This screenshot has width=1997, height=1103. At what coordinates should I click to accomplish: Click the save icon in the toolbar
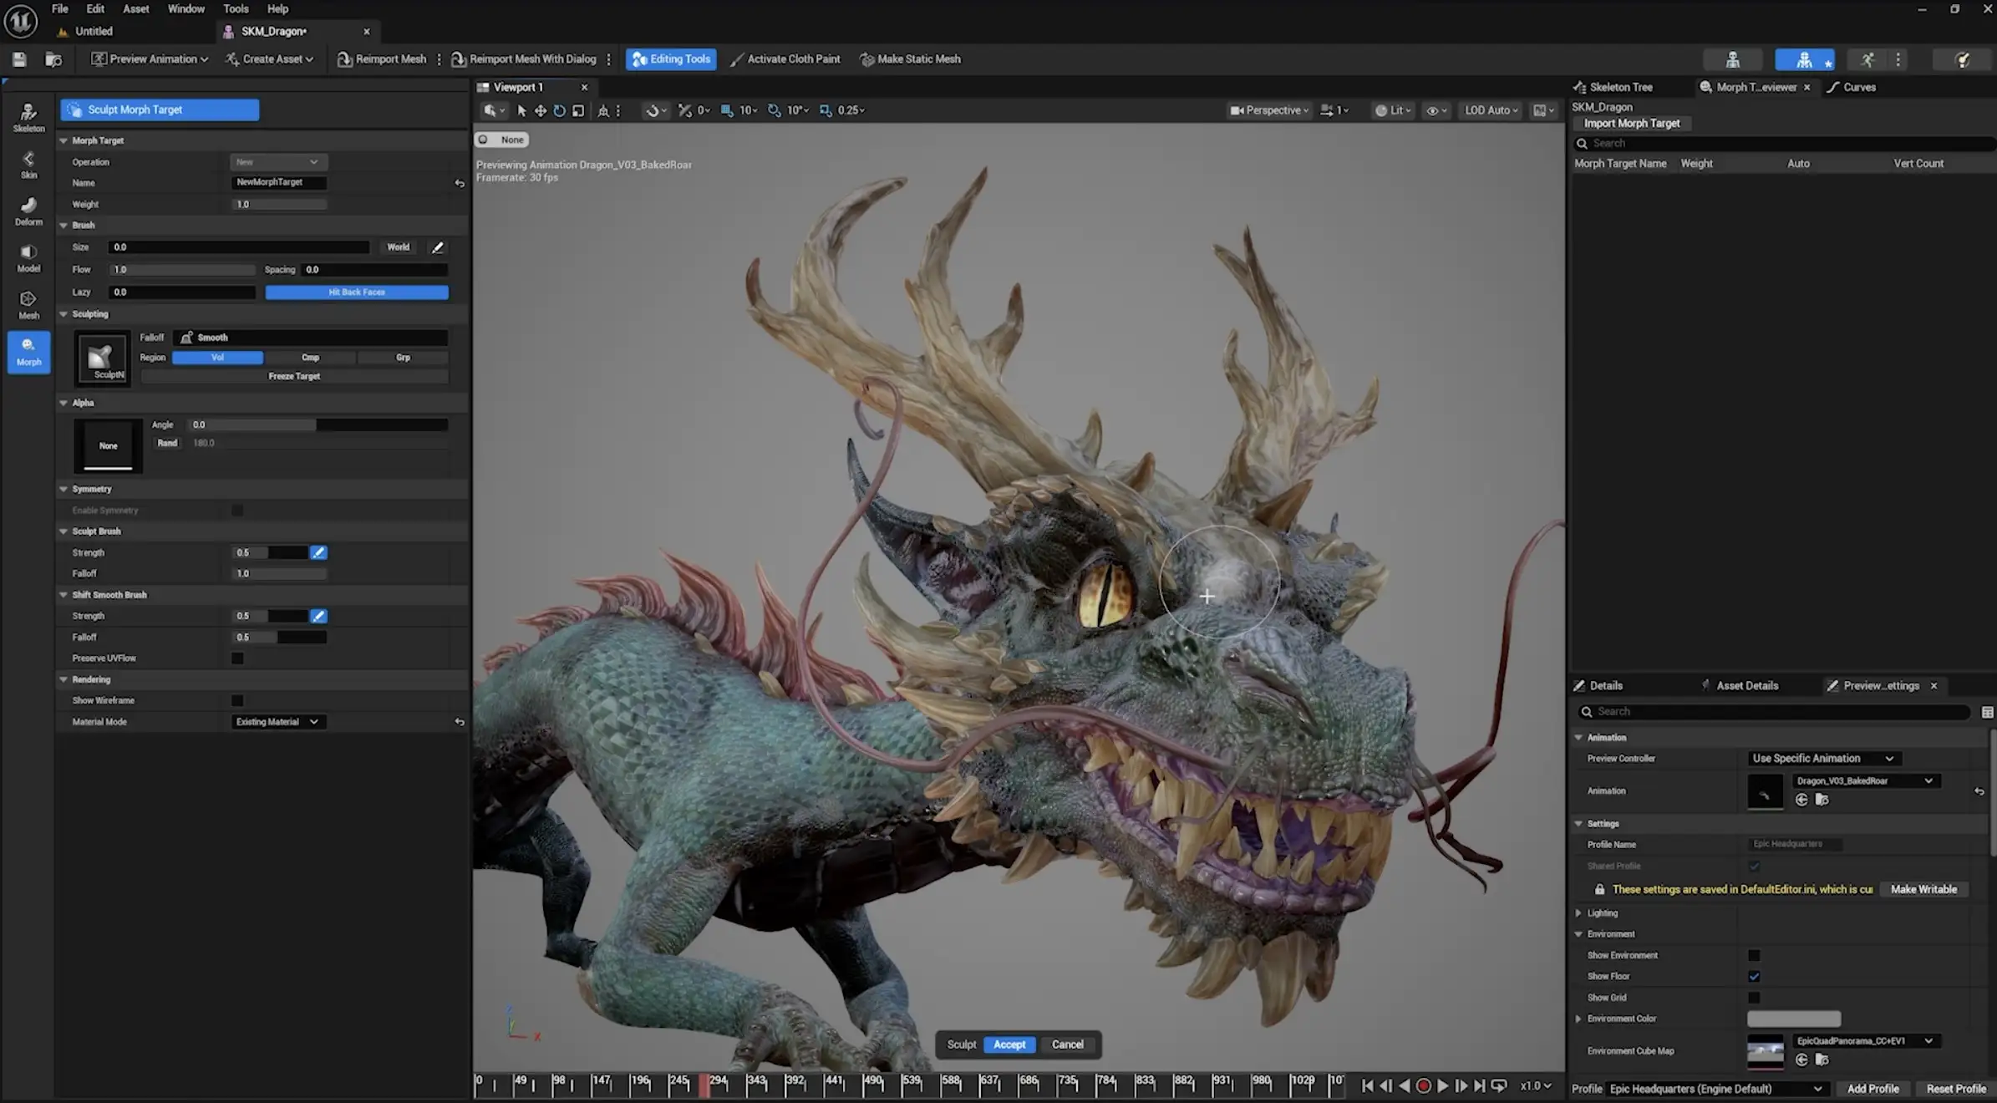[19, 59]
